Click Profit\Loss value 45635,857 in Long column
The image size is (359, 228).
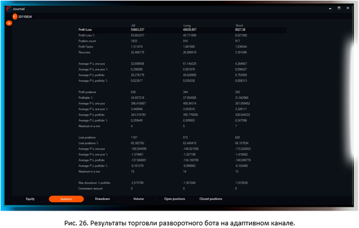(x=190, y=30)
